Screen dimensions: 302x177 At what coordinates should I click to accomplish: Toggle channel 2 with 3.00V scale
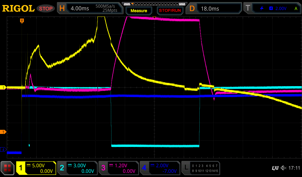tap(77, 168)
